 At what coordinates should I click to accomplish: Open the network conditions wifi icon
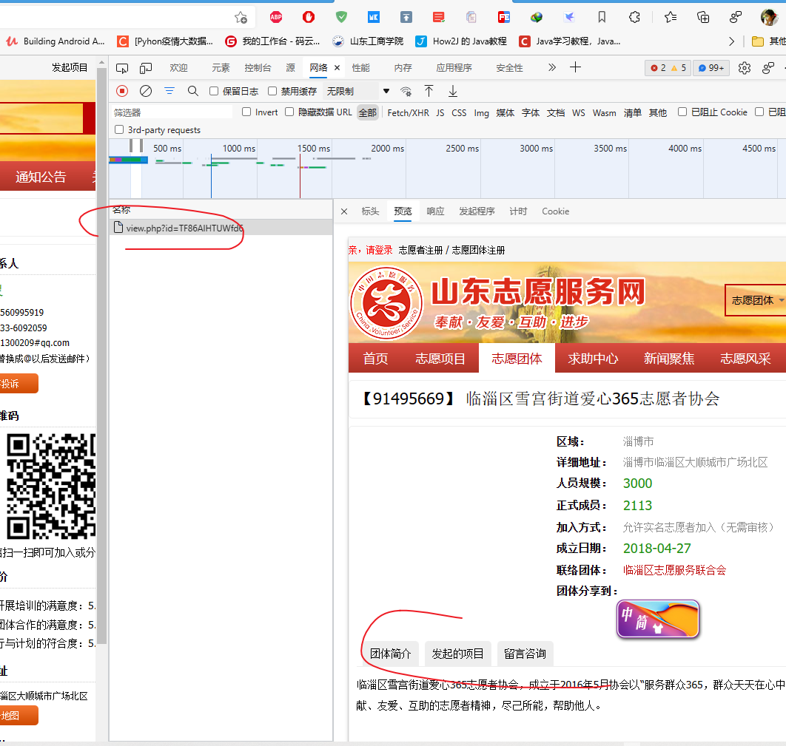[406, 91]
